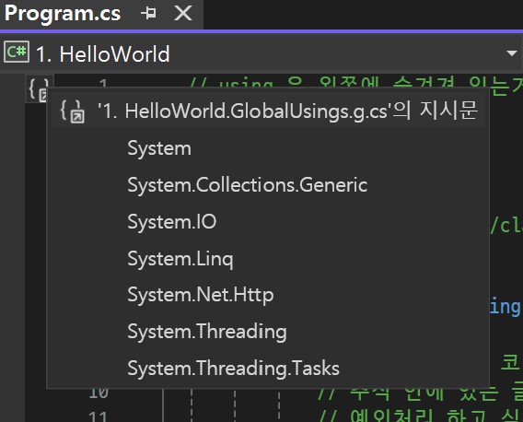This screenshot has height=422, width=523.
Task: Select System.Linq entry
Action: pos(180,259)
